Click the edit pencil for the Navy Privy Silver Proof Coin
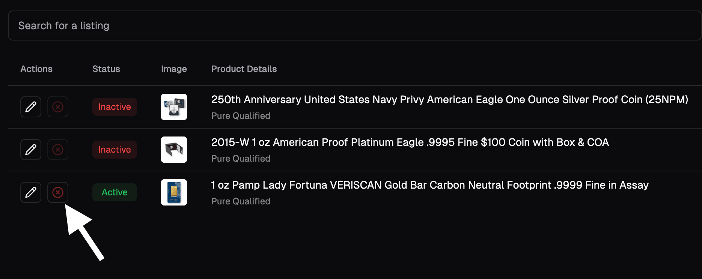Screen dimensions: 702x279 pos(30,107)
